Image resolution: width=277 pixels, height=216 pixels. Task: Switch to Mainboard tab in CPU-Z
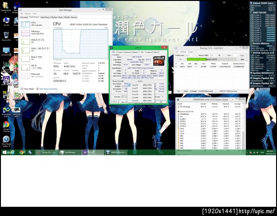pos(127,53)
